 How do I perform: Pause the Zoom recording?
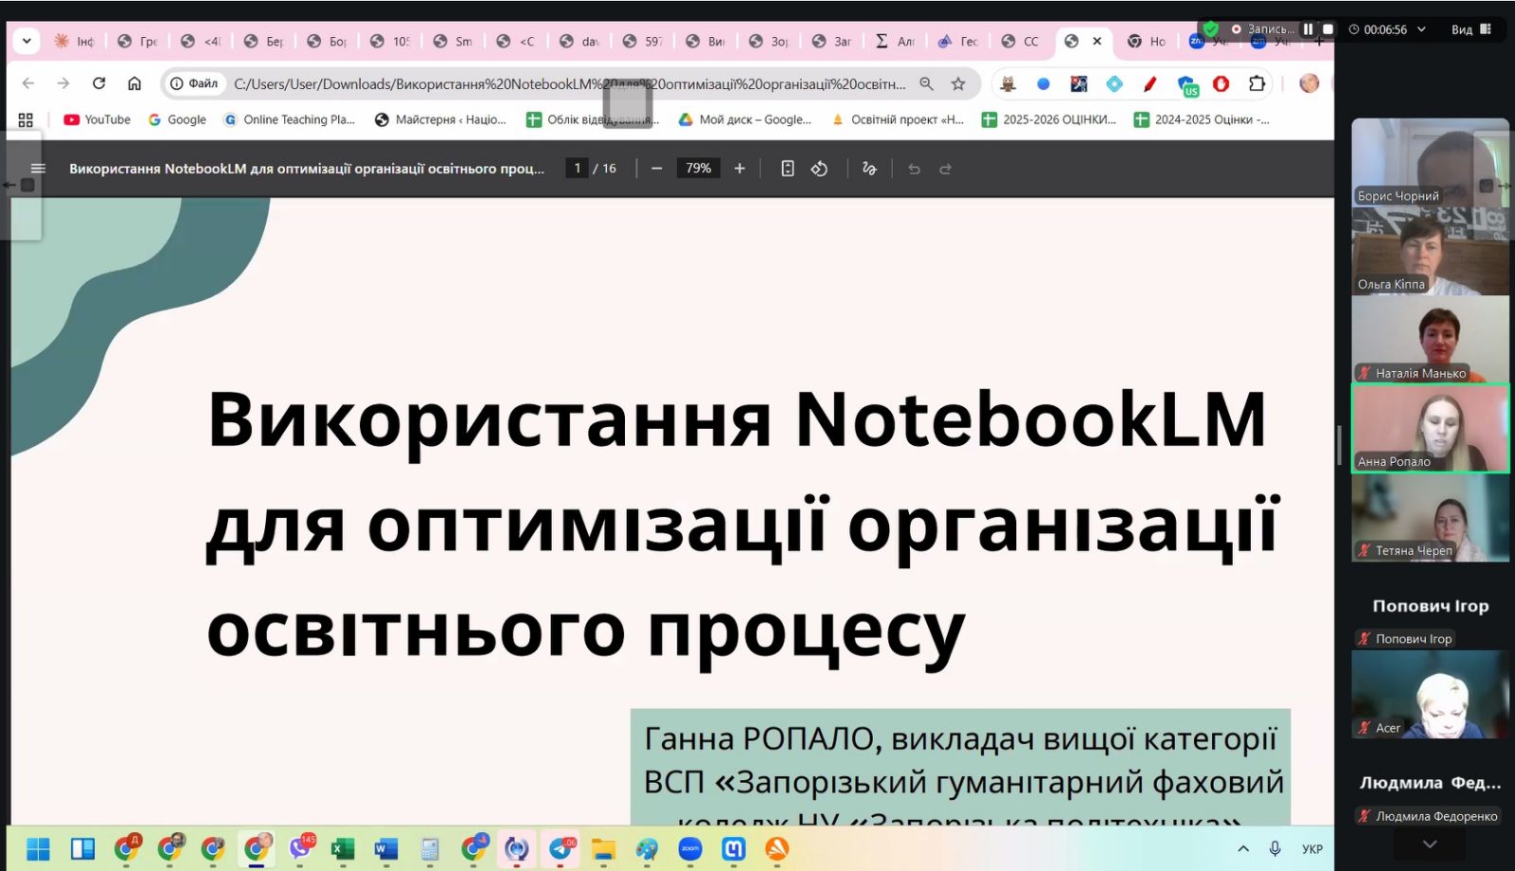pyautogui.click(x=1308, y=29)
